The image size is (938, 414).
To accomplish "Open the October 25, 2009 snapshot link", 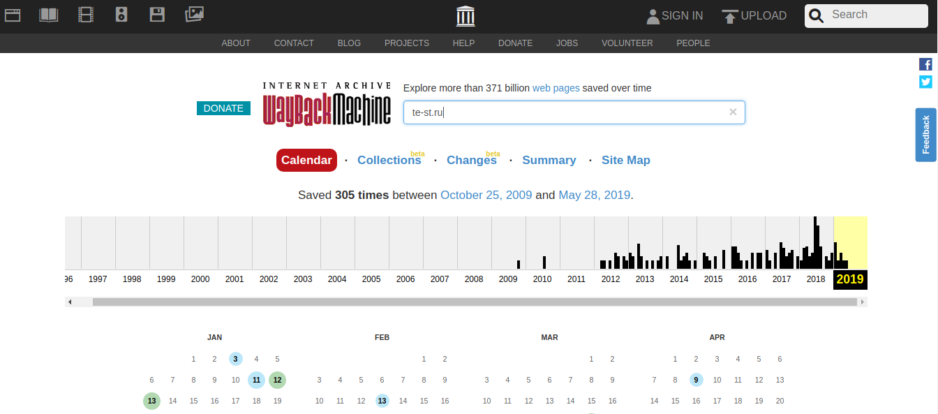I will (486, 195).
